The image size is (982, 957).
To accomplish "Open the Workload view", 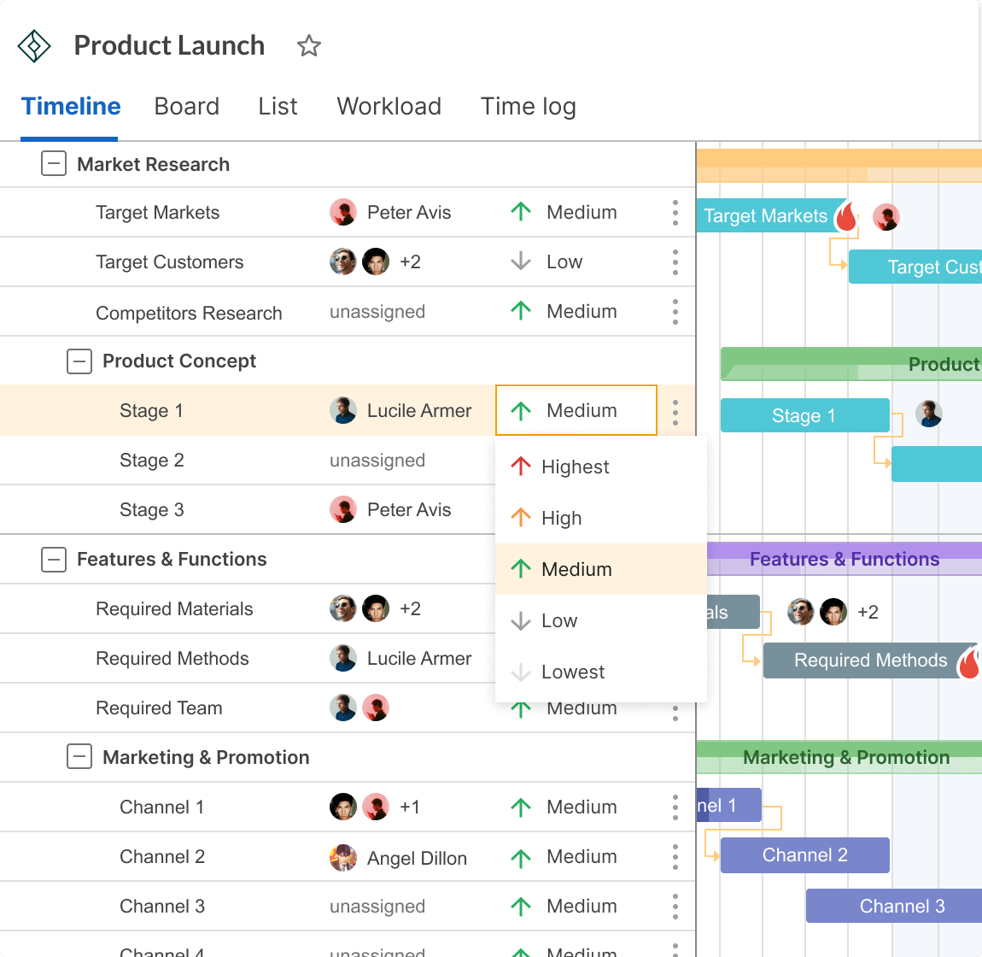I will coord(389,106).
